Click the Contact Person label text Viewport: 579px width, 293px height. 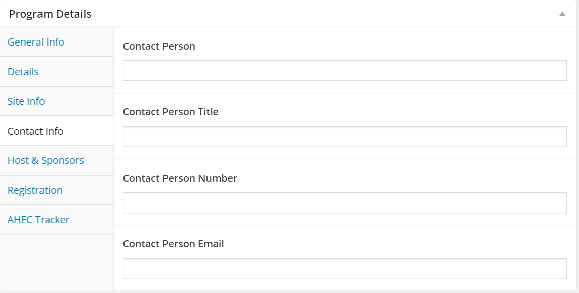(159, 46)
